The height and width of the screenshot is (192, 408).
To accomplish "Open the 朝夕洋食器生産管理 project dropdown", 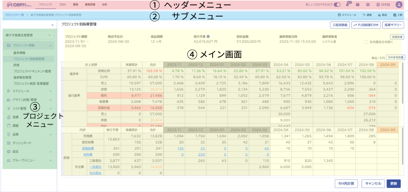I will pyautogui.click(x=28, y=35).
